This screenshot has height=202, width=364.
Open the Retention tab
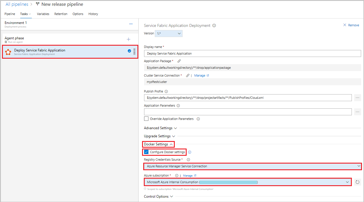(x=61, y=14)
